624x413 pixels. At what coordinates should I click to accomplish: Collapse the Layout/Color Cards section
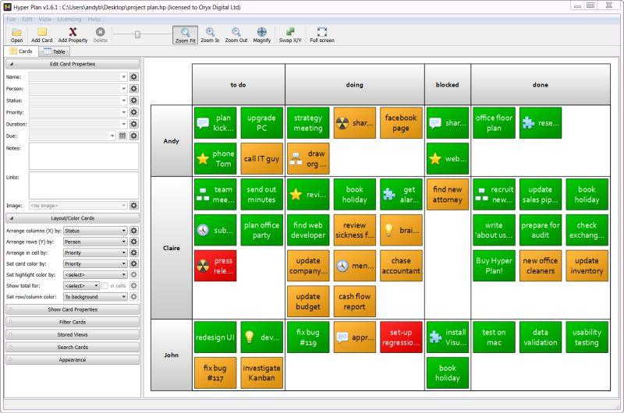click(x=73, y=218)
